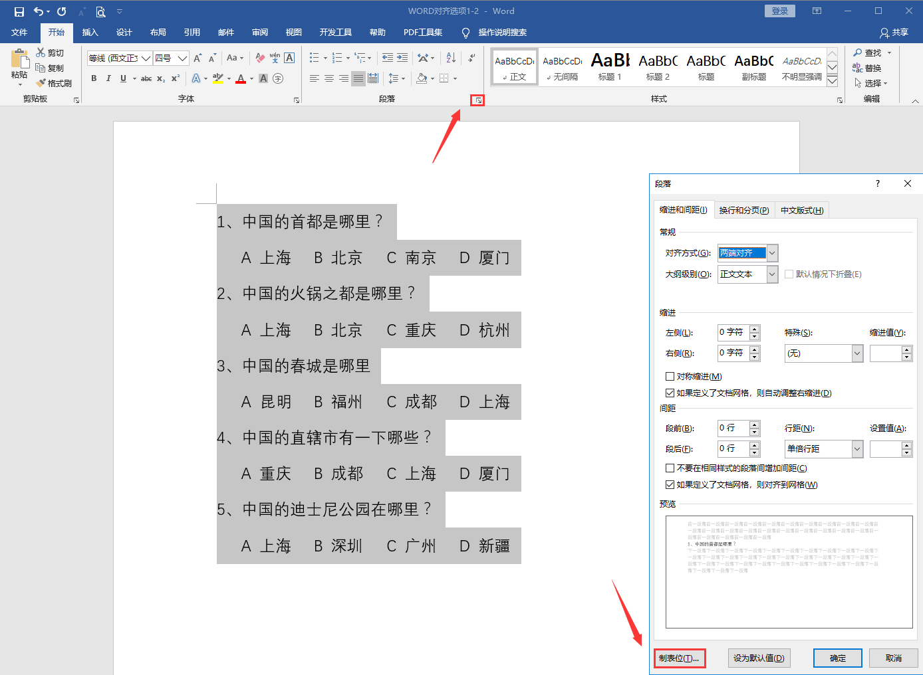Click the 确定 button
Viewport: 923px width, 675px height.
coord(838,658)
